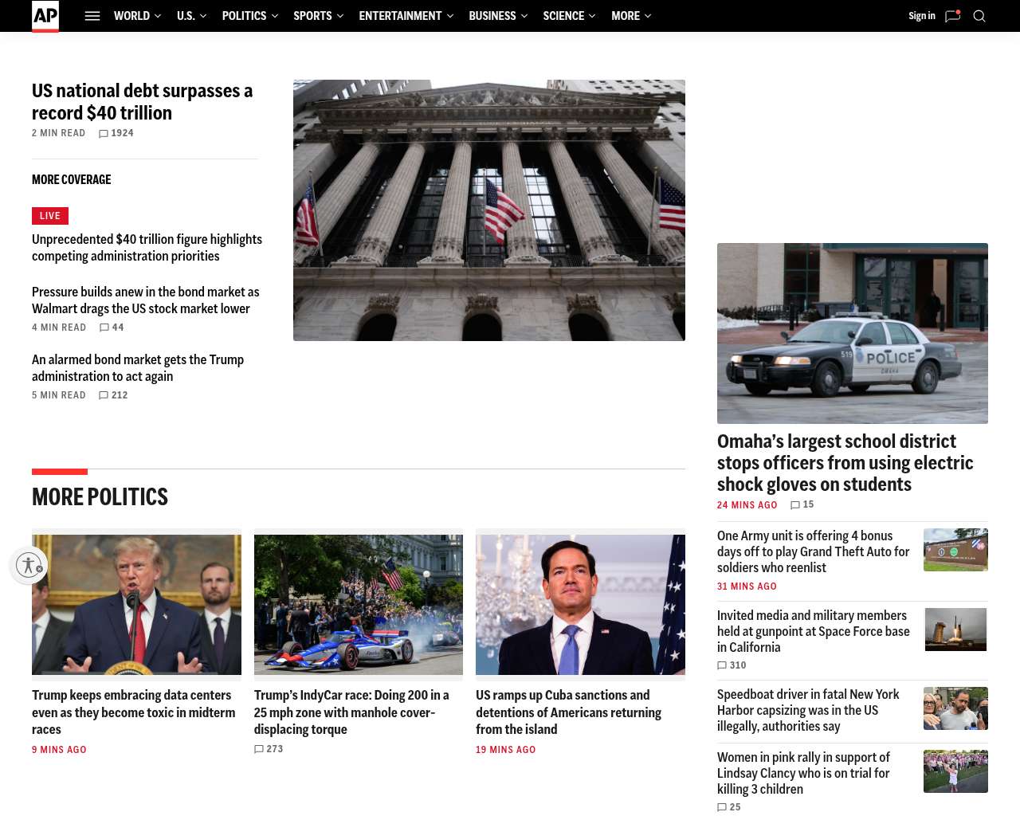Expand the World menu chevron

click(x=158, y=16)
